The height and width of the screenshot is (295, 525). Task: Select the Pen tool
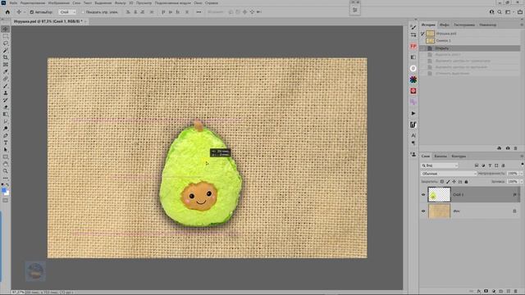[x=6, y=135]
